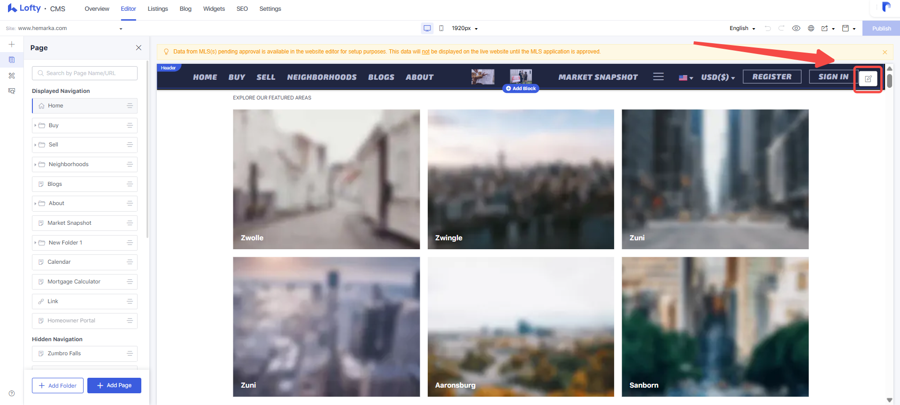Select the Homeowner Portal page row
The image size is (900, 405).
point(85,321)
